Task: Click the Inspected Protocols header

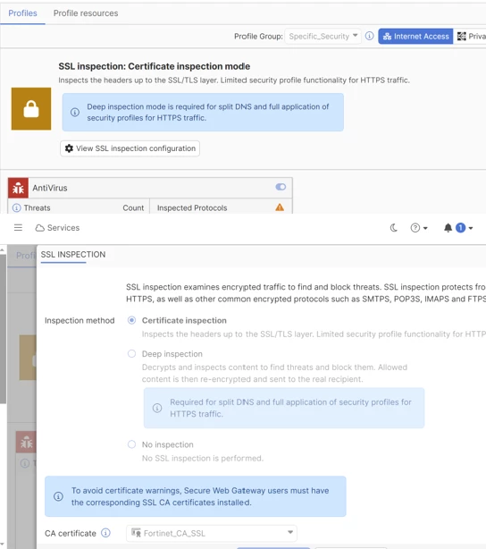Action: pos(192,208)
